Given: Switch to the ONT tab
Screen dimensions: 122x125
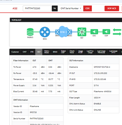Looking at the screenshot, I should point(25,52).
